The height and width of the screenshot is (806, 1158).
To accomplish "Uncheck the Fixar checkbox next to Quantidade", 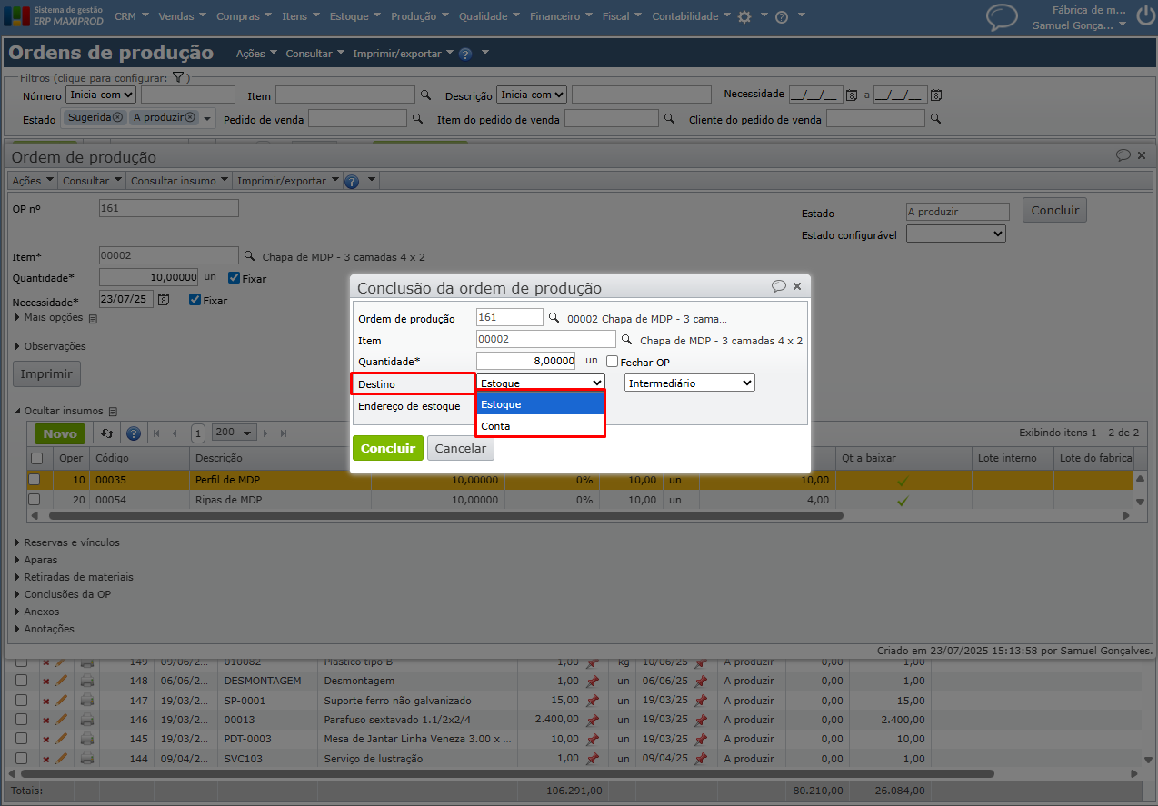I will point(234,278).
